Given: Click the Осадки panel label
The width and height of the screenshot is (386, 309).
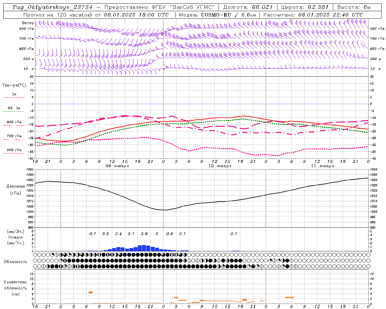Looking at the screenshot, I should tap(15, 237).
